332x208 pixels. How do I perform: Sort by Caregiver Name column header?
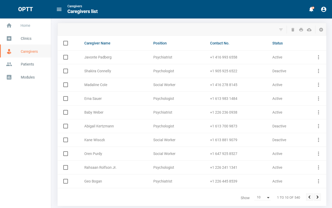click(x=97, y=43)
